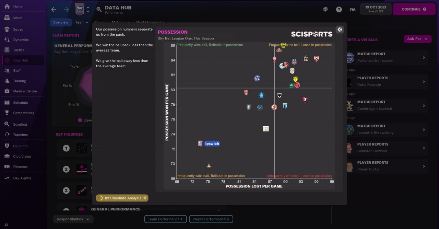Open the Finances sidebar icon
Screen dimensions: 439x229
[x=7, y=167]
